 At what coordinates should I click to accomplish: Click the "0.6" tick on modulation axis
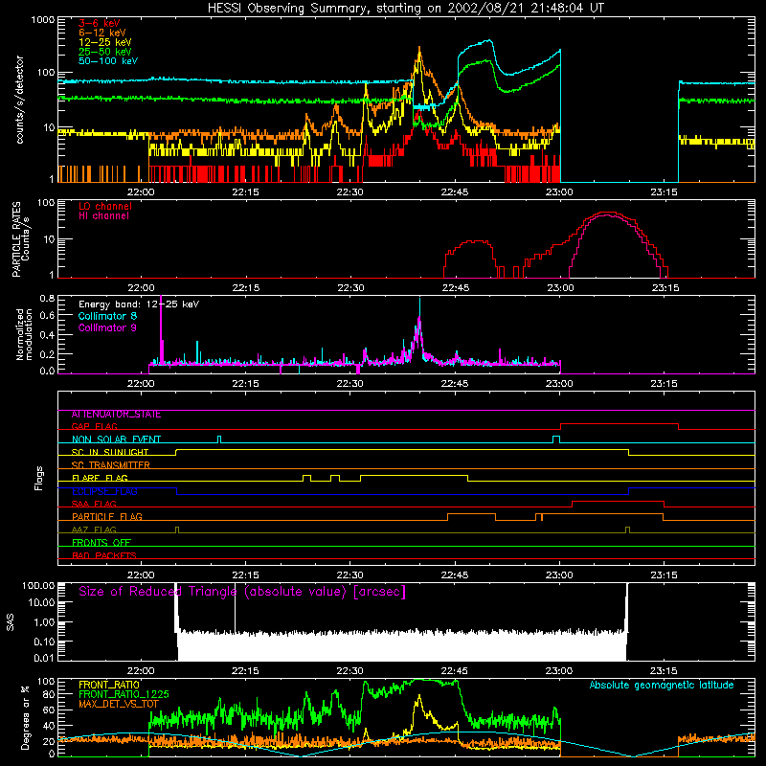point(47,316)
